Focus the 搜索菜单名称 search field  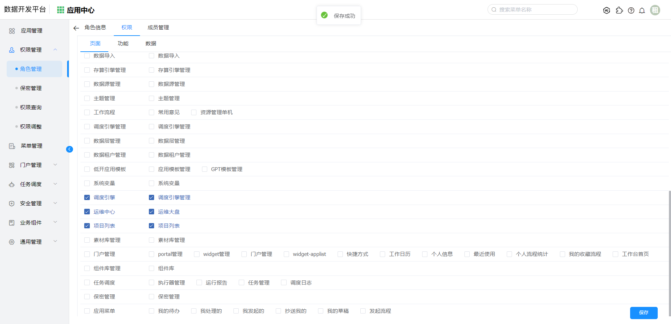[x=535, y=10]
